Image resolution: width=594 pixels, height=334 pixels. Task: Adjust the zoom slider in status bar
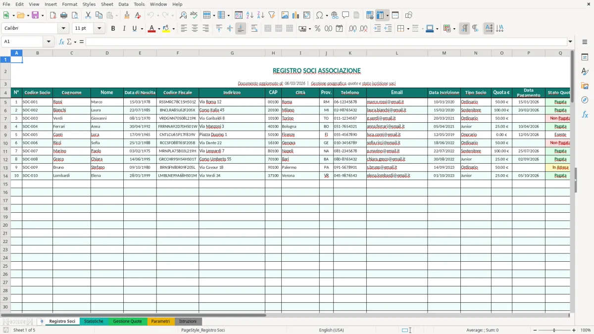click(x=554, y=330)
